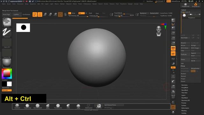Image resolution: width=204 pixels, height=115 pixels.
Task: Open the current brush thumbnail picker
Action: tap(7, 22)
